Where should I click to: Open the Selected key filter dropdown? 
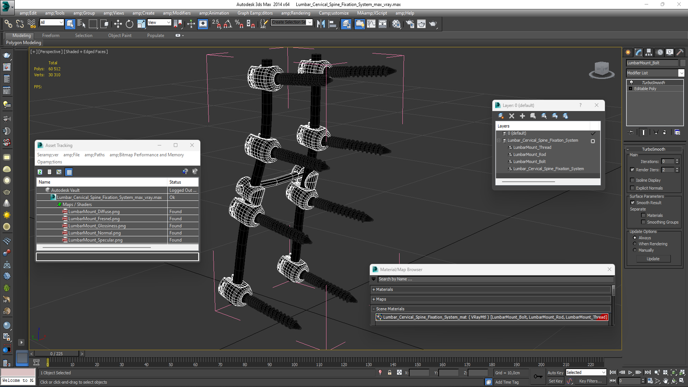tap(586, 373)
